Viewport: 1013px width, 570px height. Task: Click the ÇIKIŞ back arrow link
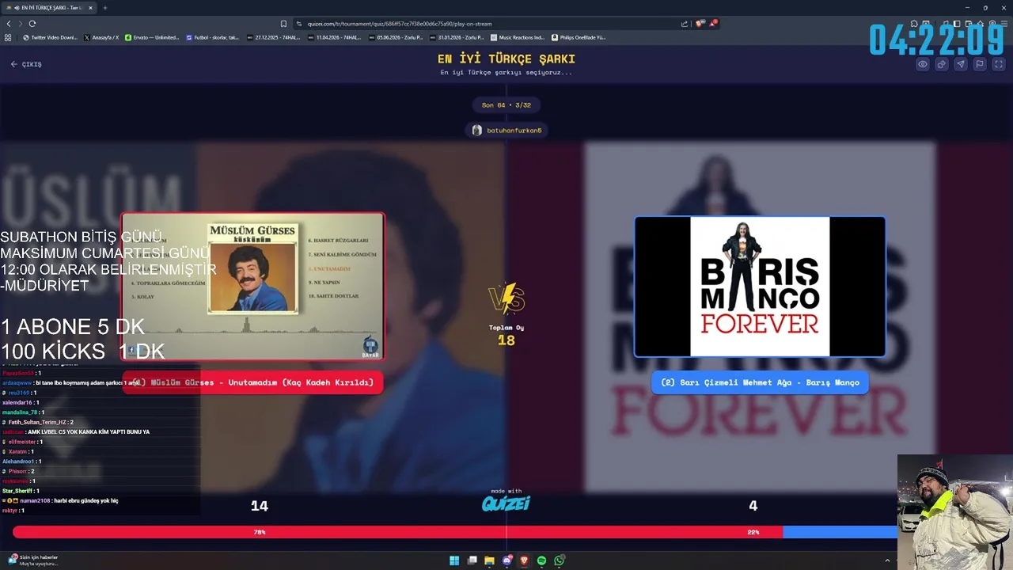(x=26, y=64)
